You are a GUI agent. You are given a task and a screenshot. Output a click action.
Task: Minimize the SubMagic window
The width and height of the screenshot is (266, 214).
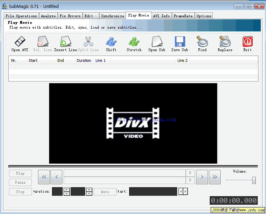[239, 7]
